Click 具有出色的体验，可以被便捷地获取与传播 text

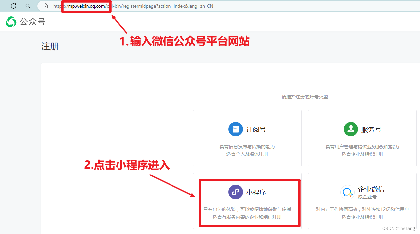click(247, 209)
